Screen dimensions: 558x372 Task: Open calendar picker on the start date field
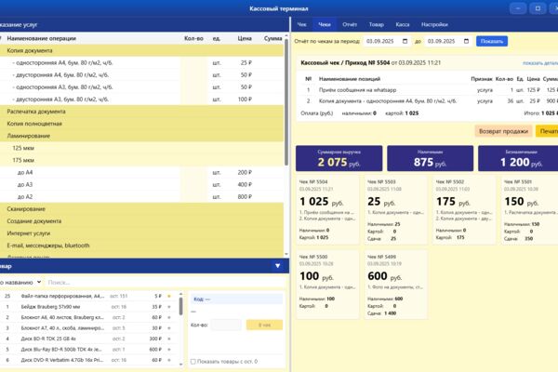click(x=405, y=41)
